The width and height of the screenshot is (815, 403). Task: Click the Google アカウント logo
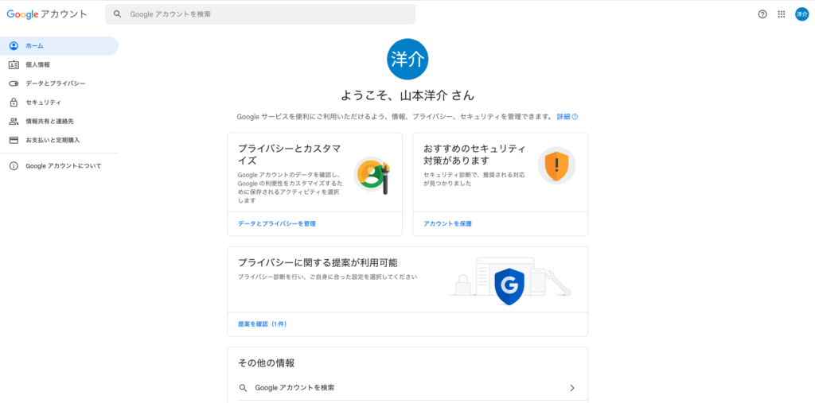47,14
